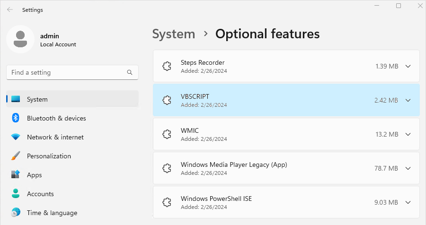This screenshot has height=225, width=426.
Task: Click the Network wifi icon in sidebar
Action: tap(16, 137)
